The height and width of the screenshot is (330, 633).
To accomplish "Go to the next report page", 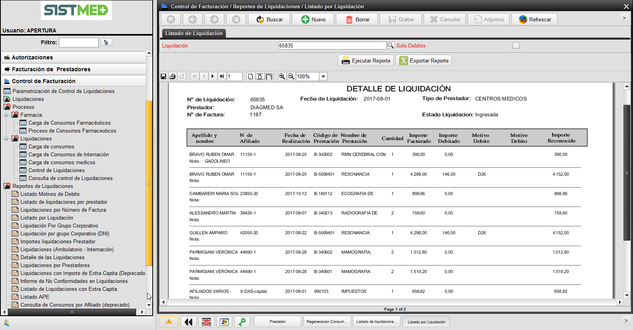I will (x=213, y=76).
